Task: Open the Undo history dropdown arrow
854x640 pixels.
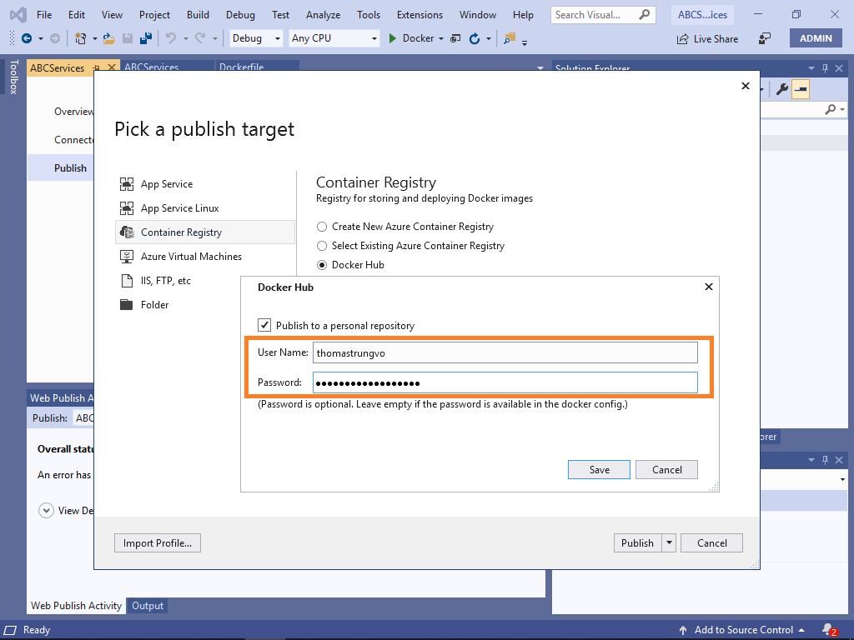Action: [x=185, y=38]
